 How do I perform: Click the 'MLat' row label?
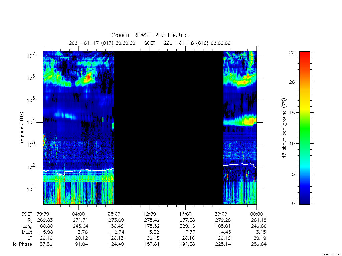[27, 232]
